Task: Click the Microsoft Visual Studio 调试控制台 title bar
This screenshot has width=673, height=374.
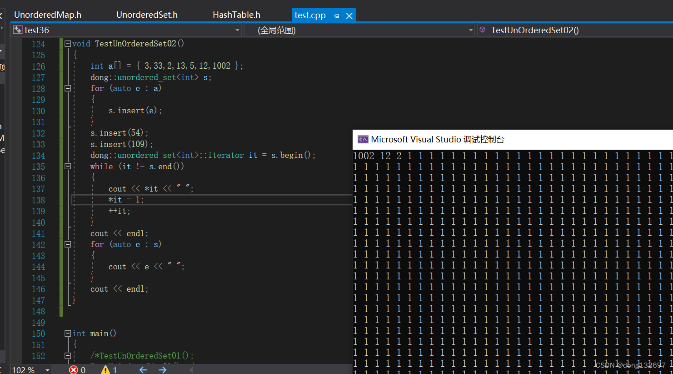Action: pos(513,139)
